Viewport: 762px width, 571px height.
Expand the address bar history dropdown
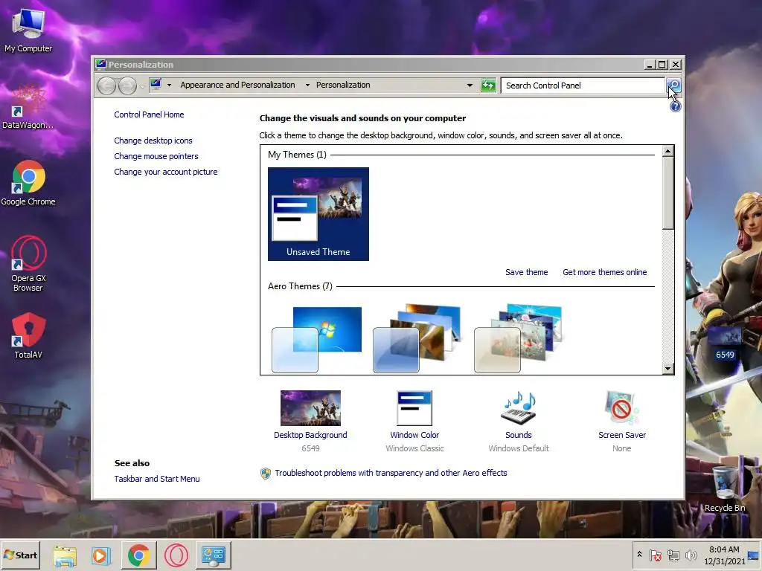click(470, 86)
